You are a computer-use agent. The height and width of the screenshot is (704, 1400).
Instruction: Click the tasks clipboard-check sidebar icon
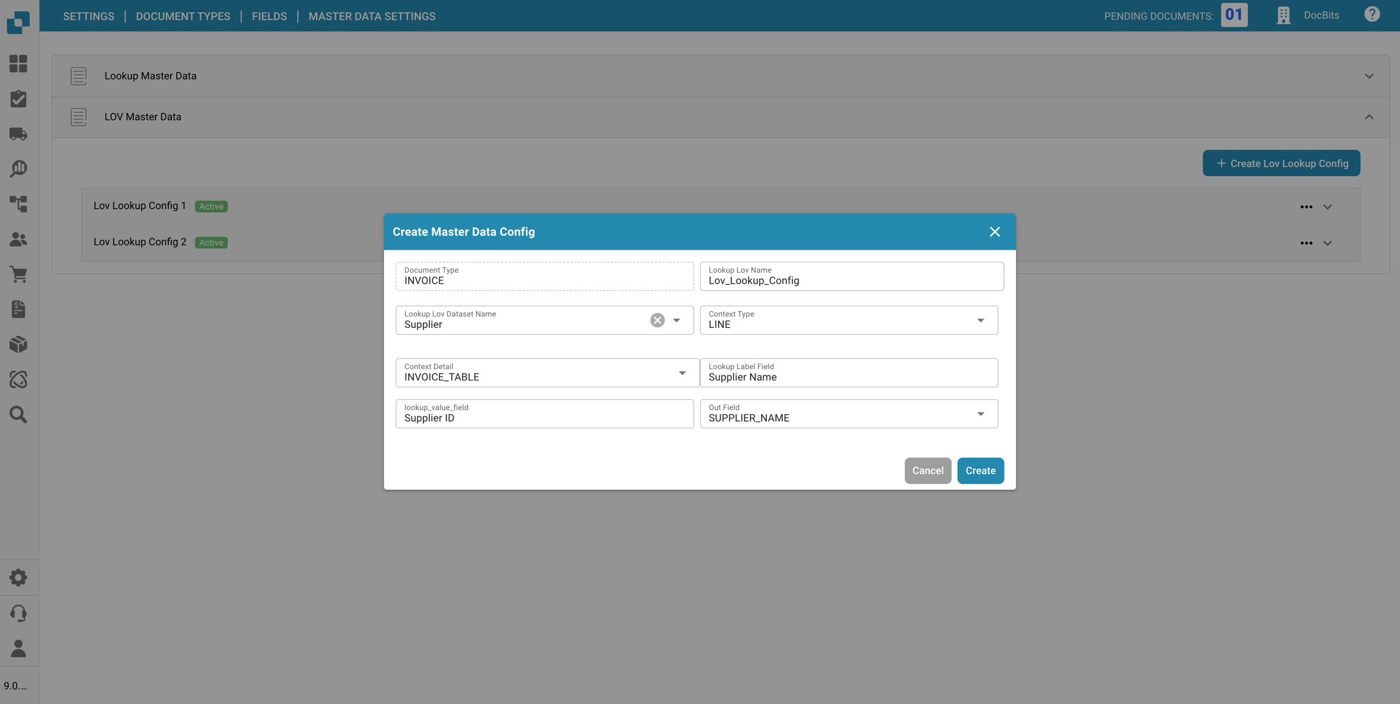(18, 99)
